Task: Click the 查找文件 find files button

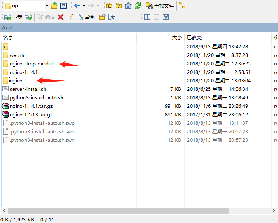Action: point(160,6)
